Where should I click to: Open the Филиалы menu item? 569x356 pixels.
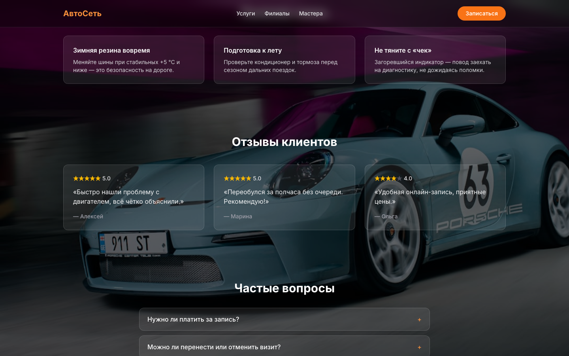(277, 13)
